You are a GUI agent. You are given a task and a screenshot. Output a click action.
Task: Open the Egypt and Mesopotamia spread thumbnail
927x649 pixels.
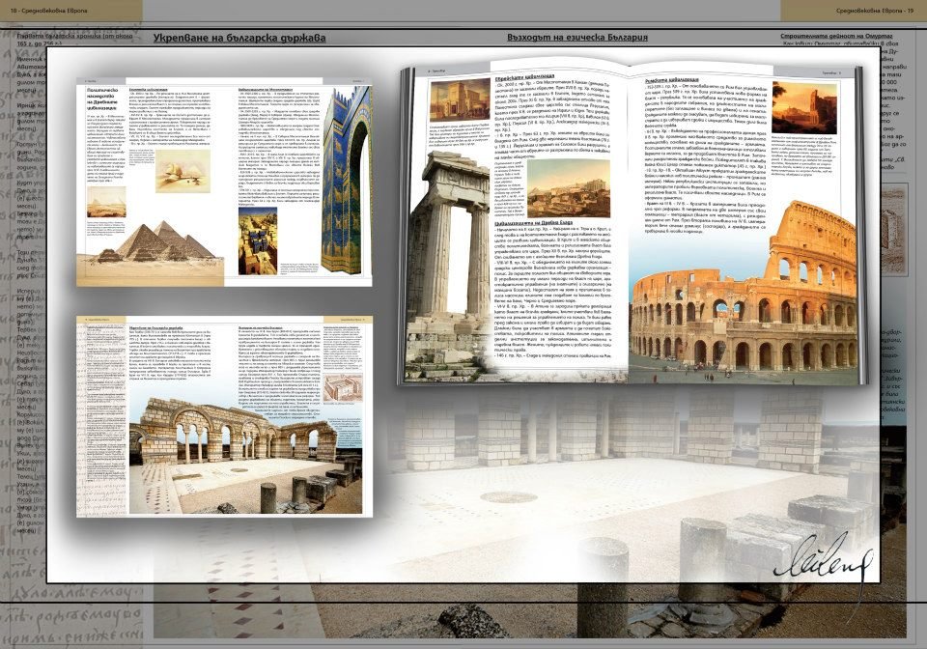[x=224, y=182]
